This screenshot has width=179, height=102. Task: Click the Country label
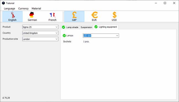click(x=7, y=33)
